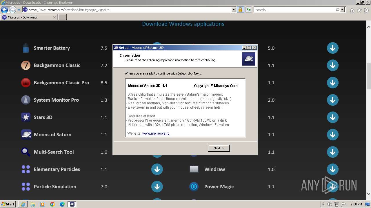
Task: Click the Multi-Search Tool name link
Action: tap(54, 152)
